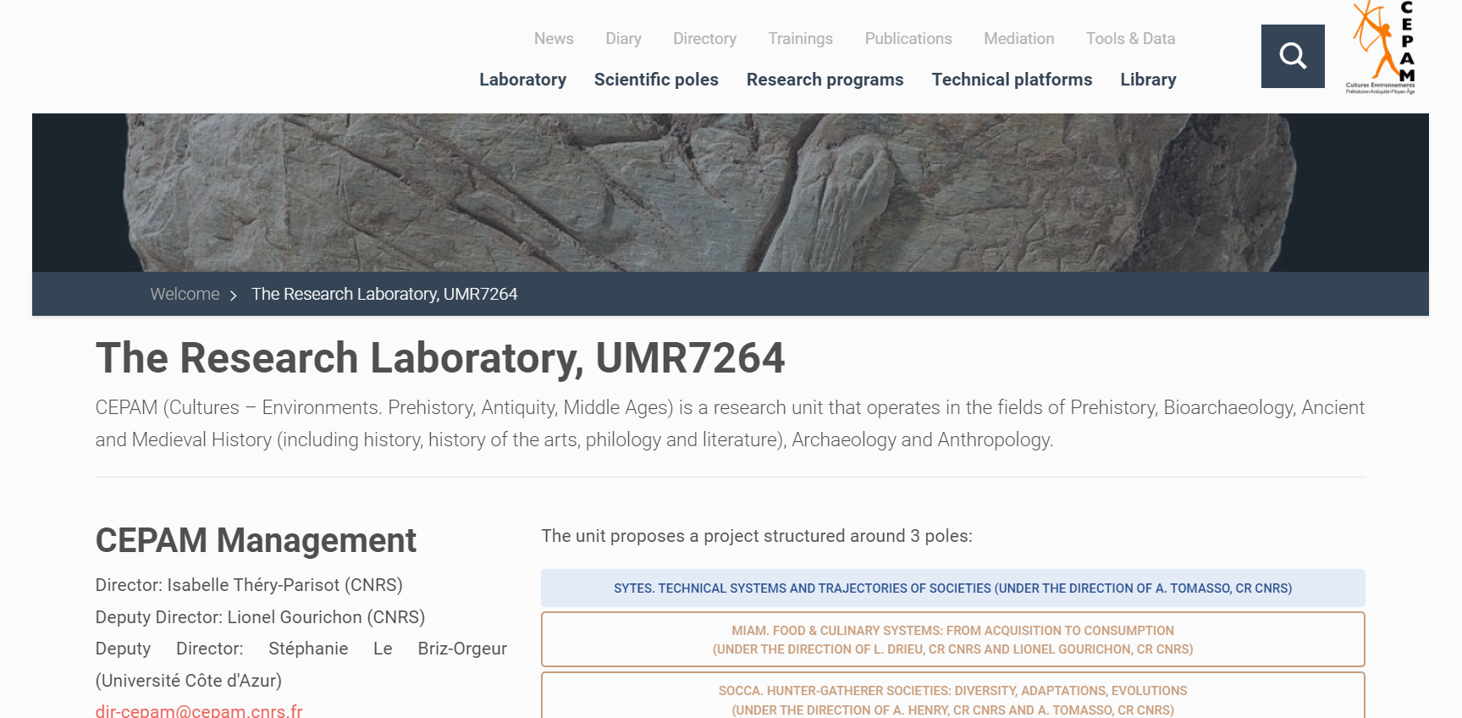The height and width of the screenshot is (718, 1462).
Task: Open Tools & Data menu
Action: (x=1130, y=39)
